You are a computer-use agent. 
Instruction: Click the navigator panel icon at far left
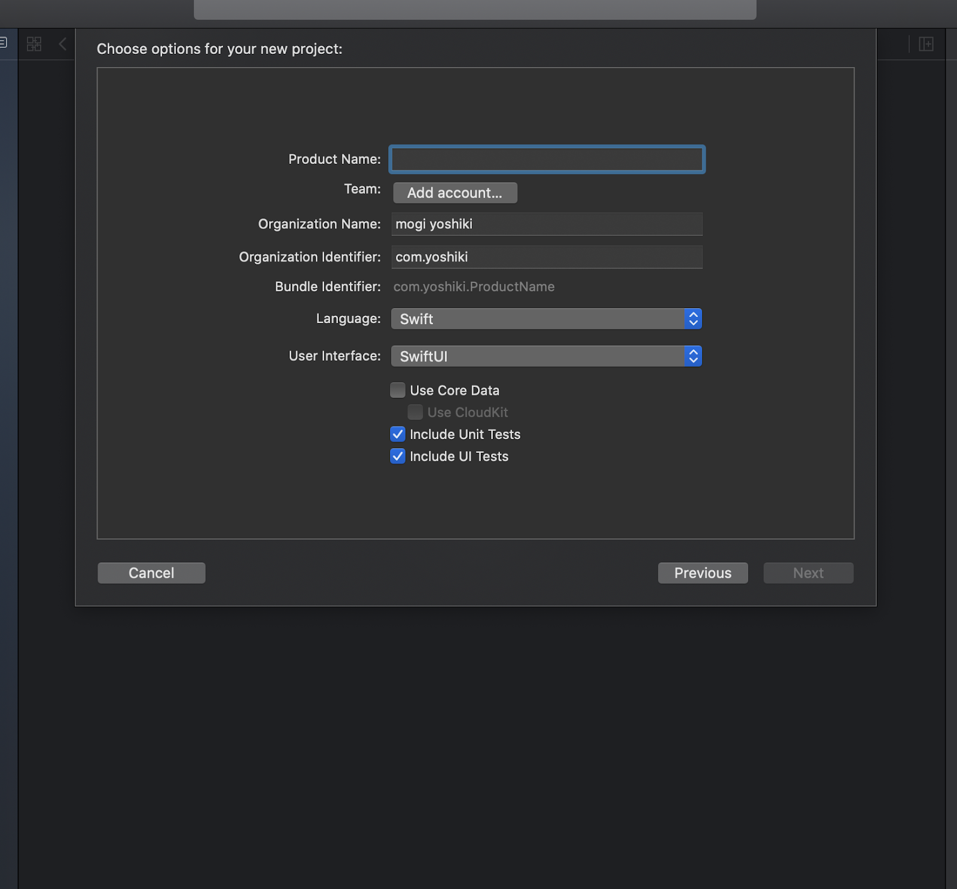(3, 42)
